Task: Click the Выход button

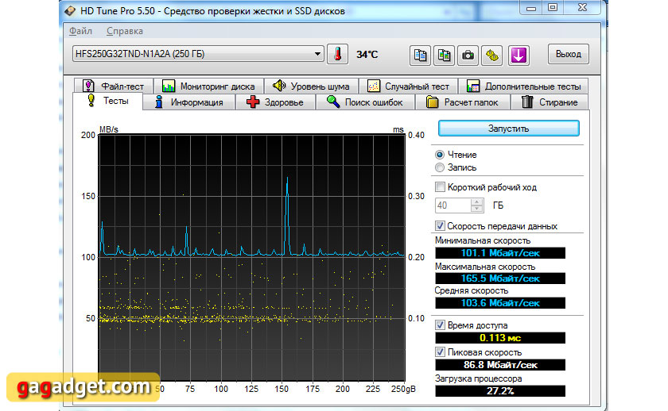Action: [568, 55]
